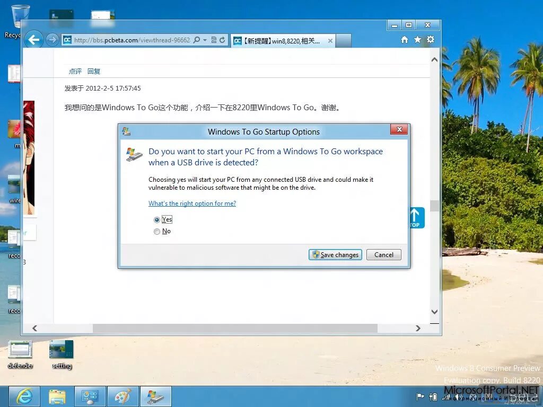Screen dimensions: 543x407
Task: Click inside the address bar
Action: click(133, 40)
